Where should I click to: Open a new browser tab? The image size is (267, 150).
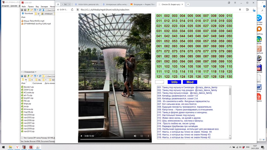[188, 4]
